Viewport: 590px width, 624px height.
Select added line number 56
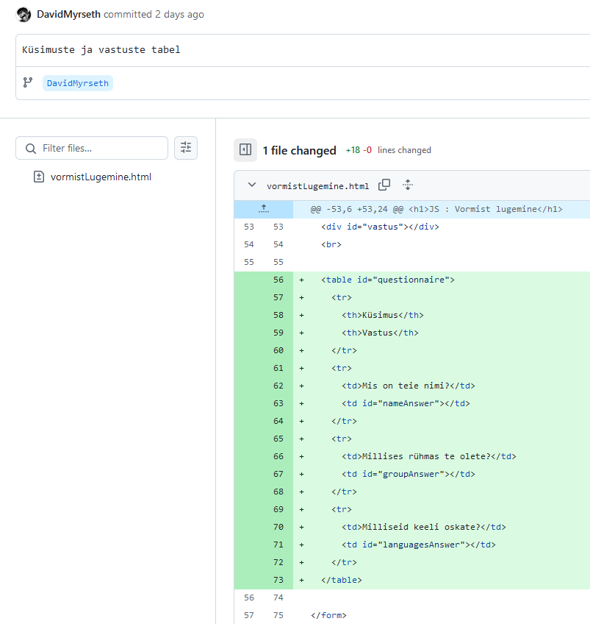[x=278, y=280]
